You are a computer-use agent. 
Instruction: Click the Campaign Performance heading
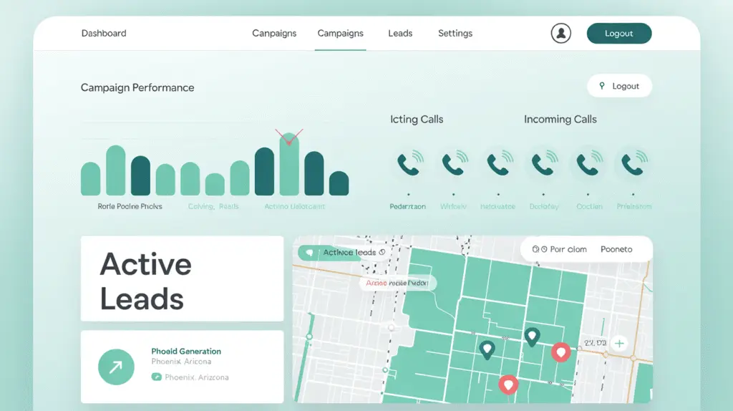pos(137,87)
